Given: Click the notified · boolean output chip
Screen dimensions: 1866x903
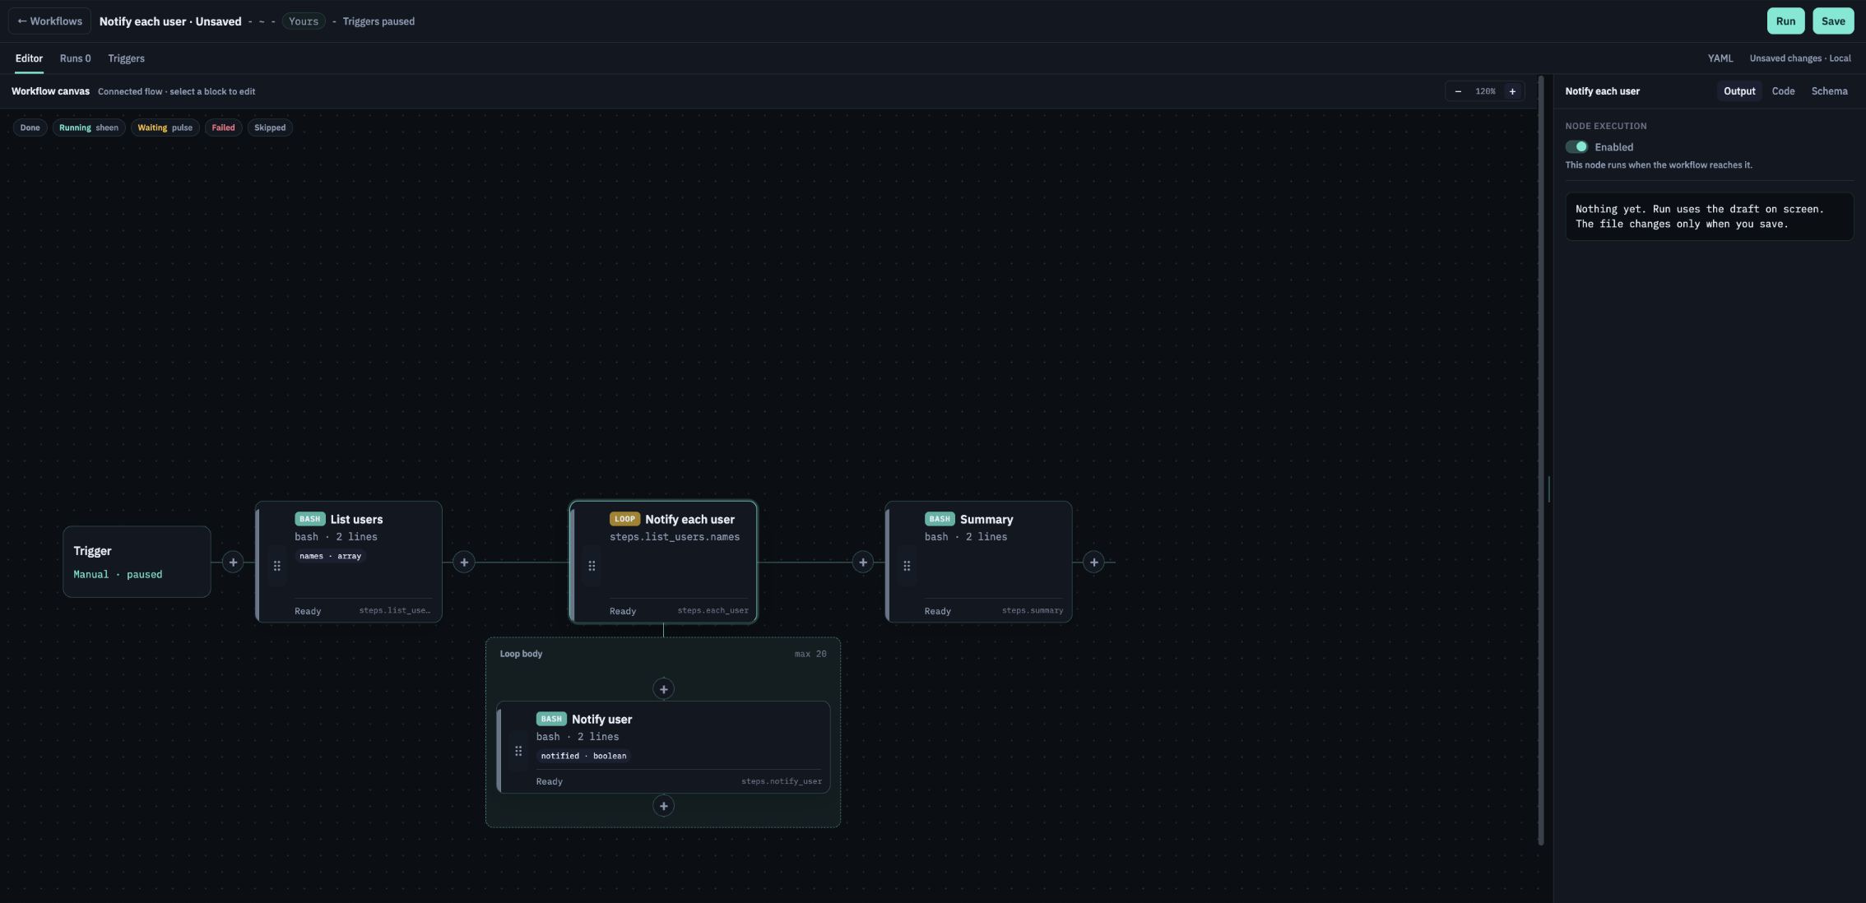Looking at the screenshot, I should pyautogui.click(x=583, y=756).
